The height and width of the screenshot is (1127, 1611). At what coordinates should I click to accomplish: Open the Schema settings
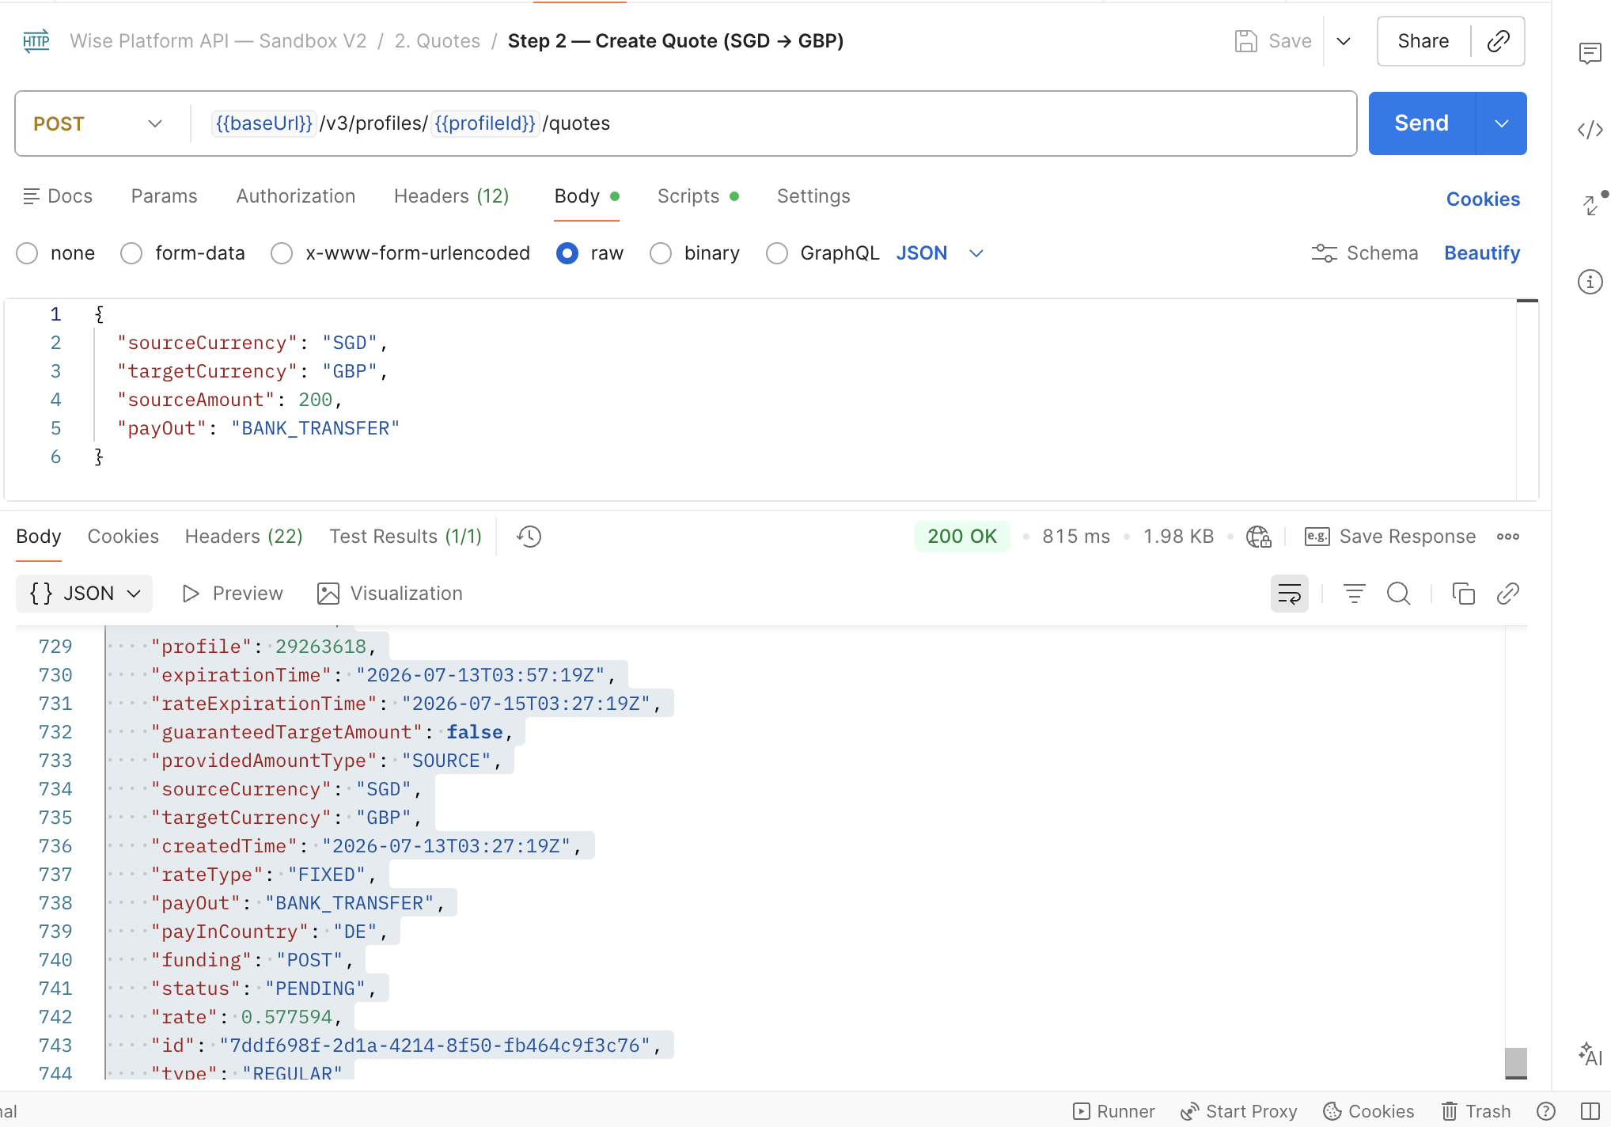(1364, 253)
